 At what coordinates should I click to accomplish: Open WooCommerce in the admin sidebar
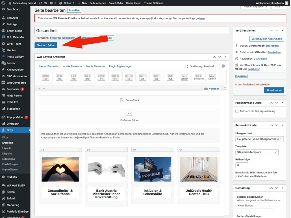(16, 83)
